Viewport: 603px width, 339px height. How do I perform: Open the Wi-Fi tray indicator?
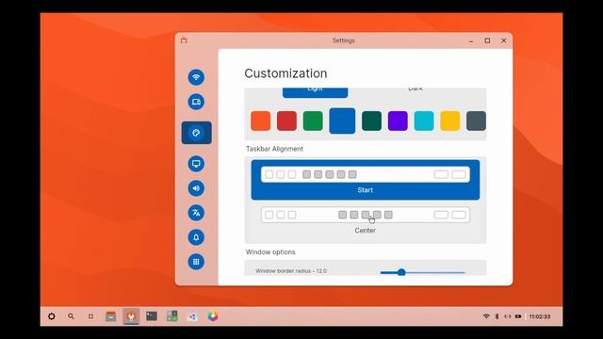coord(486,316)
